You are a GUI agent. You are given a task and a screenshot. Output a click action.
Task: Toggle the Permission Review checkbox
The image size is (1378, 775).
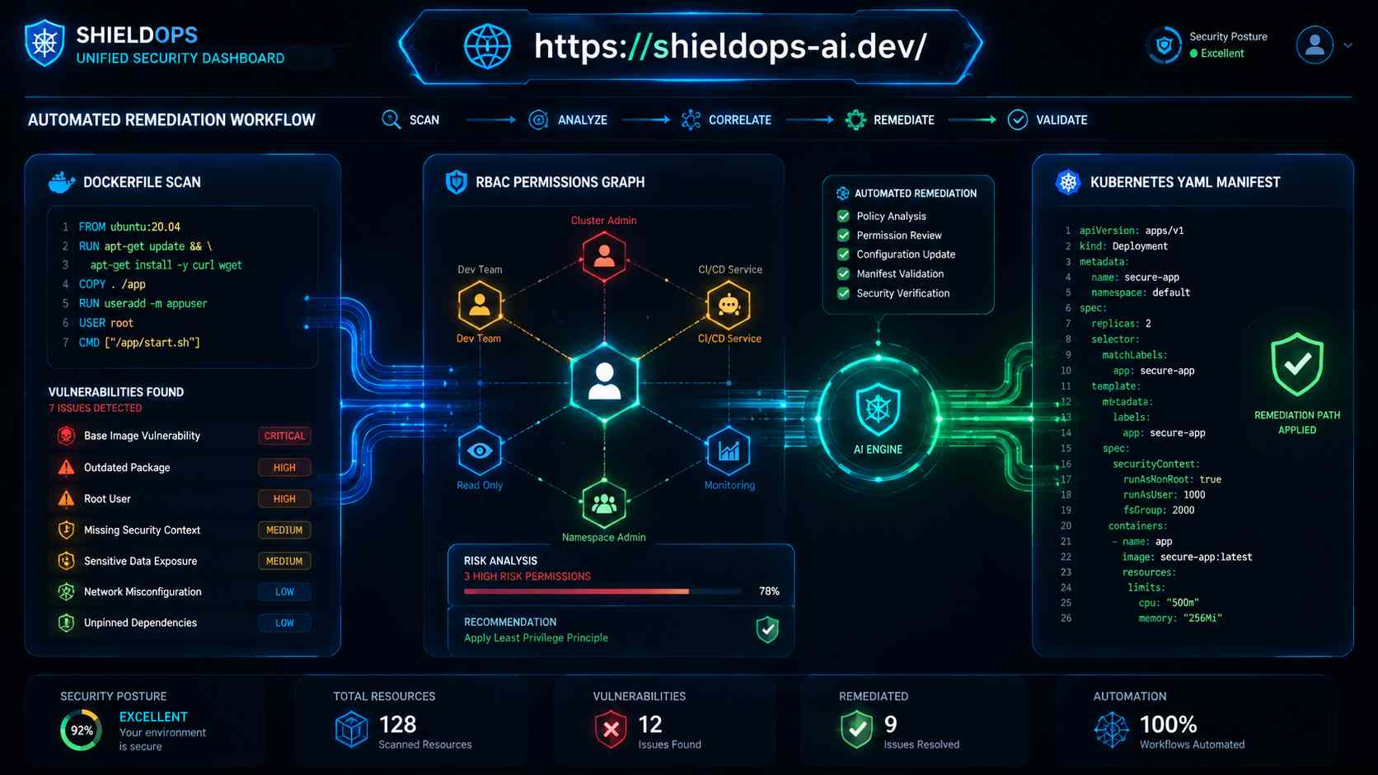[843, 235]
